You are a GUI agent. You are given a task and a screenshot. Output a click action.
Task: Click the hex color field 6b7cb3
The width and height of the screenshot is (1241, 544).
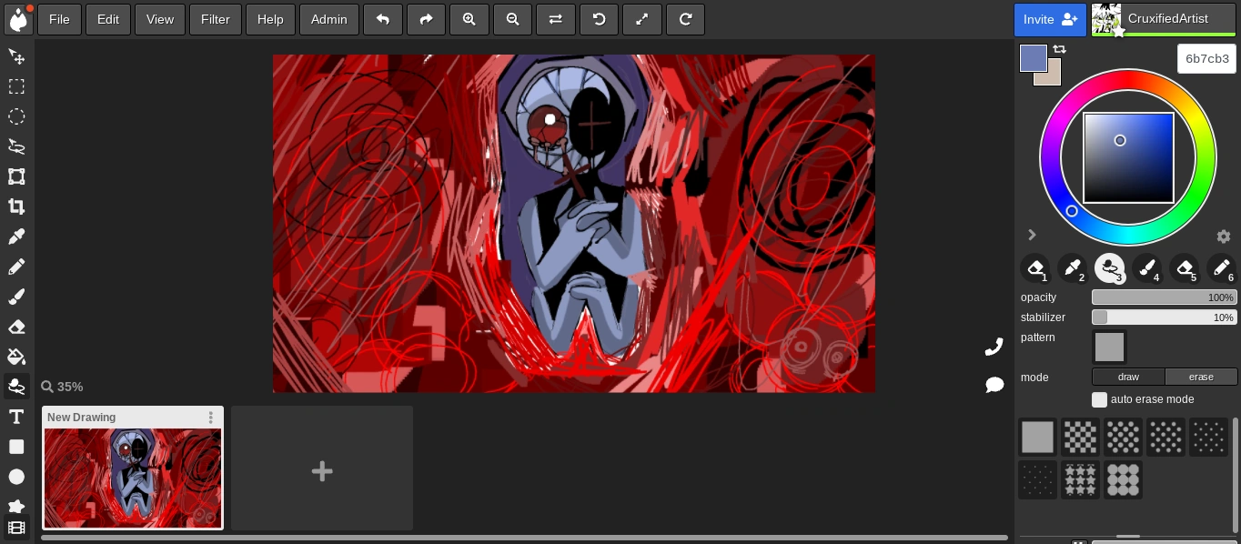1207,58
